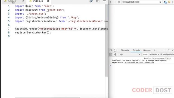Screen dimensions: 174x98
Task: Go back in the browser
Action: 111,2
